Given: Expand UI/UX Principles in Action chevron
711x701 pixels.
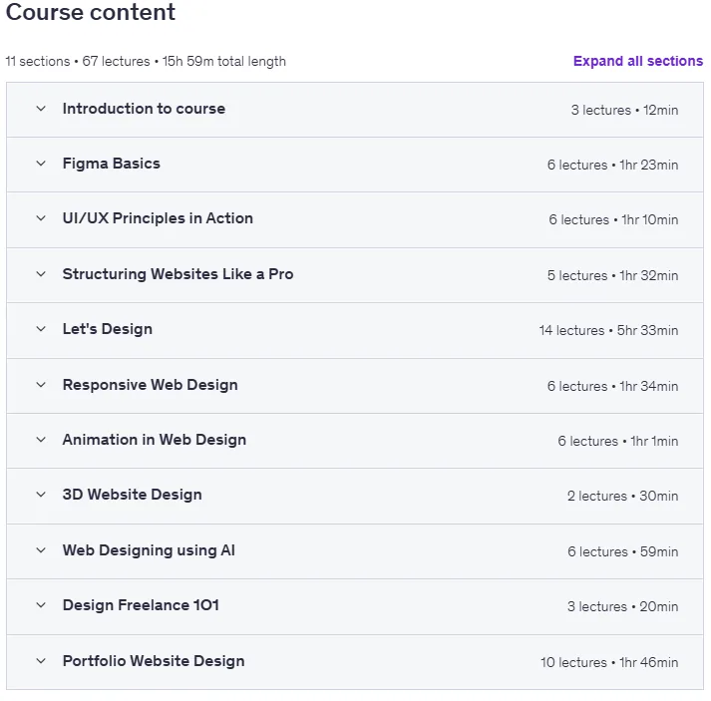Looking at the screenshot, I should pos(41,218).
